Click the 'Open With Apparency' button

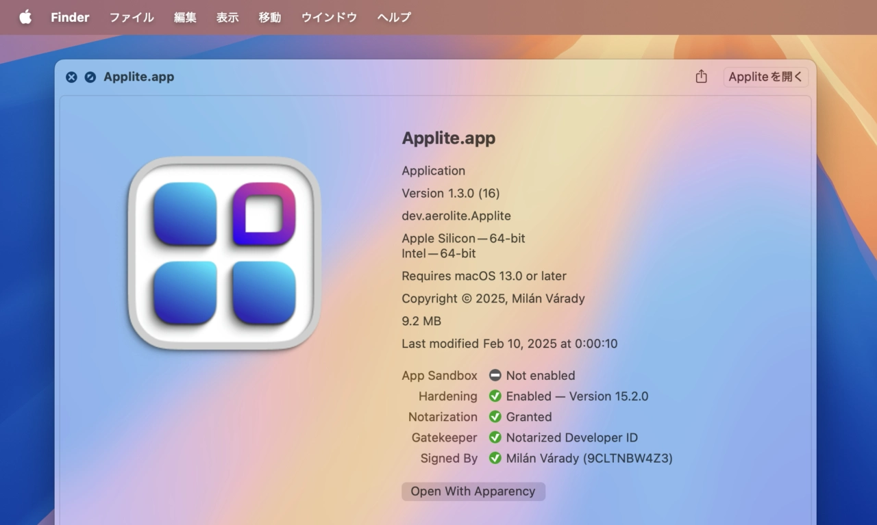pyautogui.click(x=473, y=491)
